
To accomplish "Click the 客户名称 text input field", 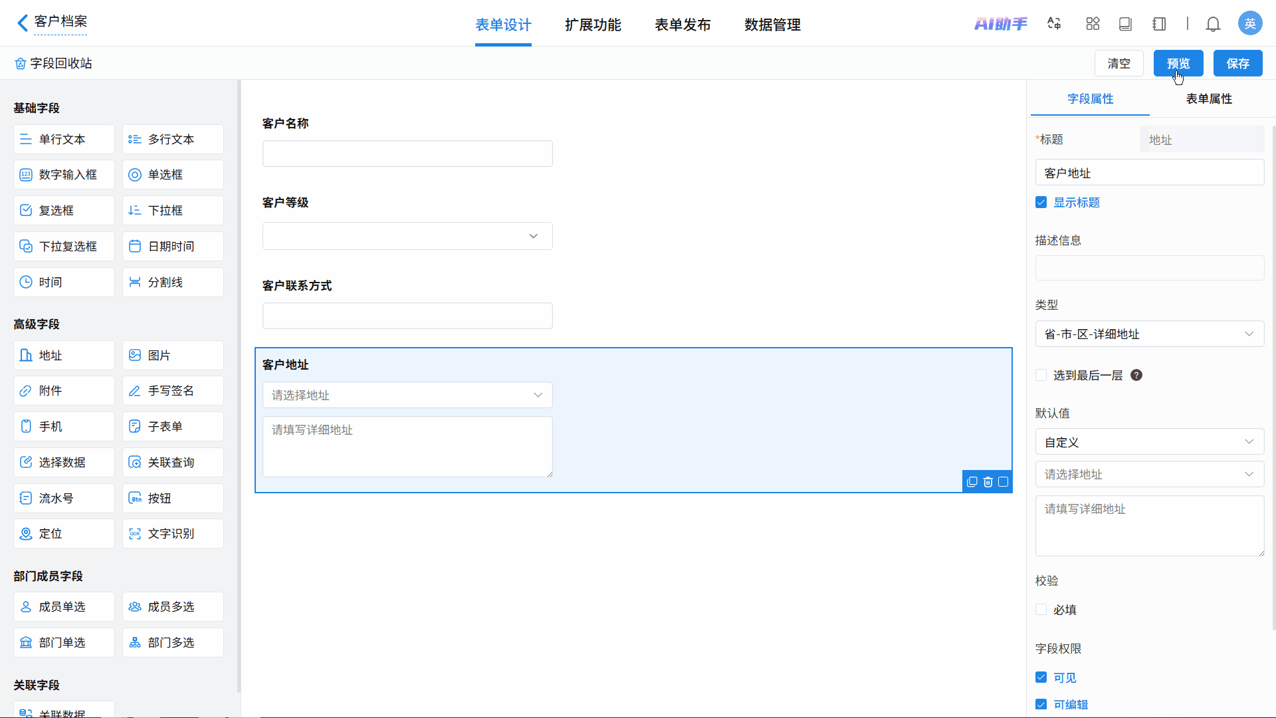I will pos(407,154).
